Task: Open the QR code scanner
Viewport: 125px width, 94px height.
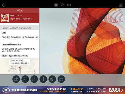Action: tap(56, 5)
